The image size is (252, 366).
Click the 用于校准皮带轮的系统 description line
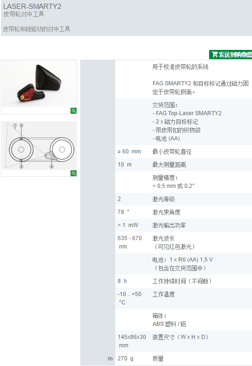point(180,67)
